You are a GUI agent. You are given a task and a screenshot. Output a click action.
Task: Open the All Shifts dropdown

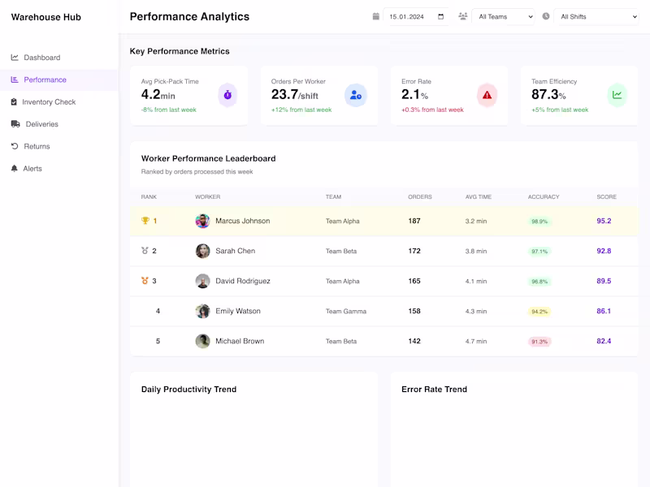pyautogui.click(x=598, y=15)
